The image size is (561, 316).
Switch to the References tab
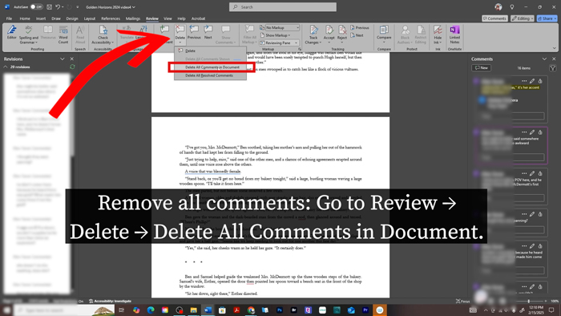111,18
